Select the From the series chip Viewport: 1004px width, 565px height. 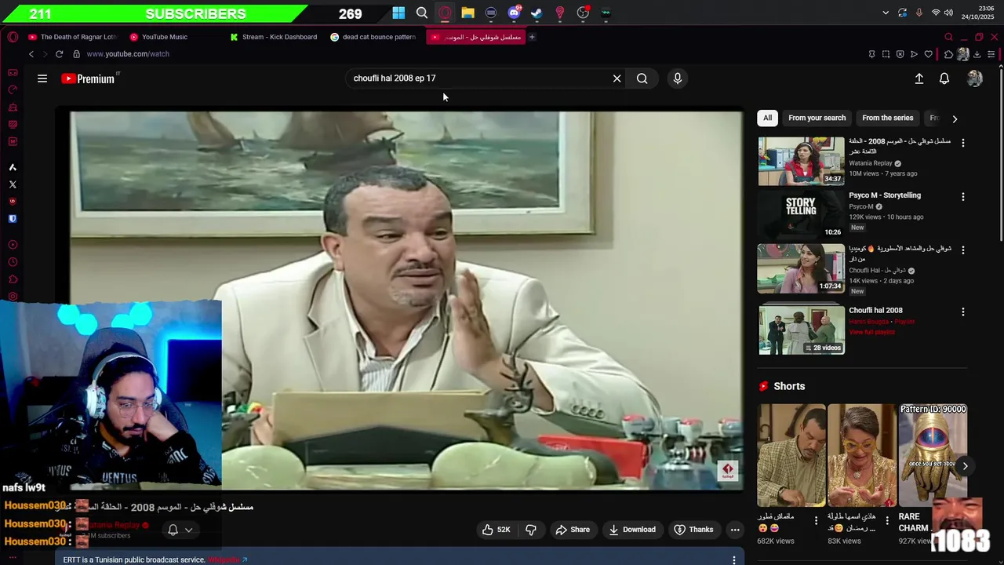click(x=888, y=118)
